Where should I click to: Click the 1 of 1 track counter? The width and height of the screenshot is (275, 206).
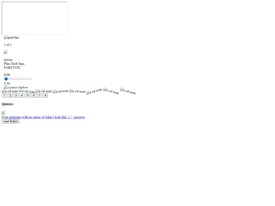point(8,45)
